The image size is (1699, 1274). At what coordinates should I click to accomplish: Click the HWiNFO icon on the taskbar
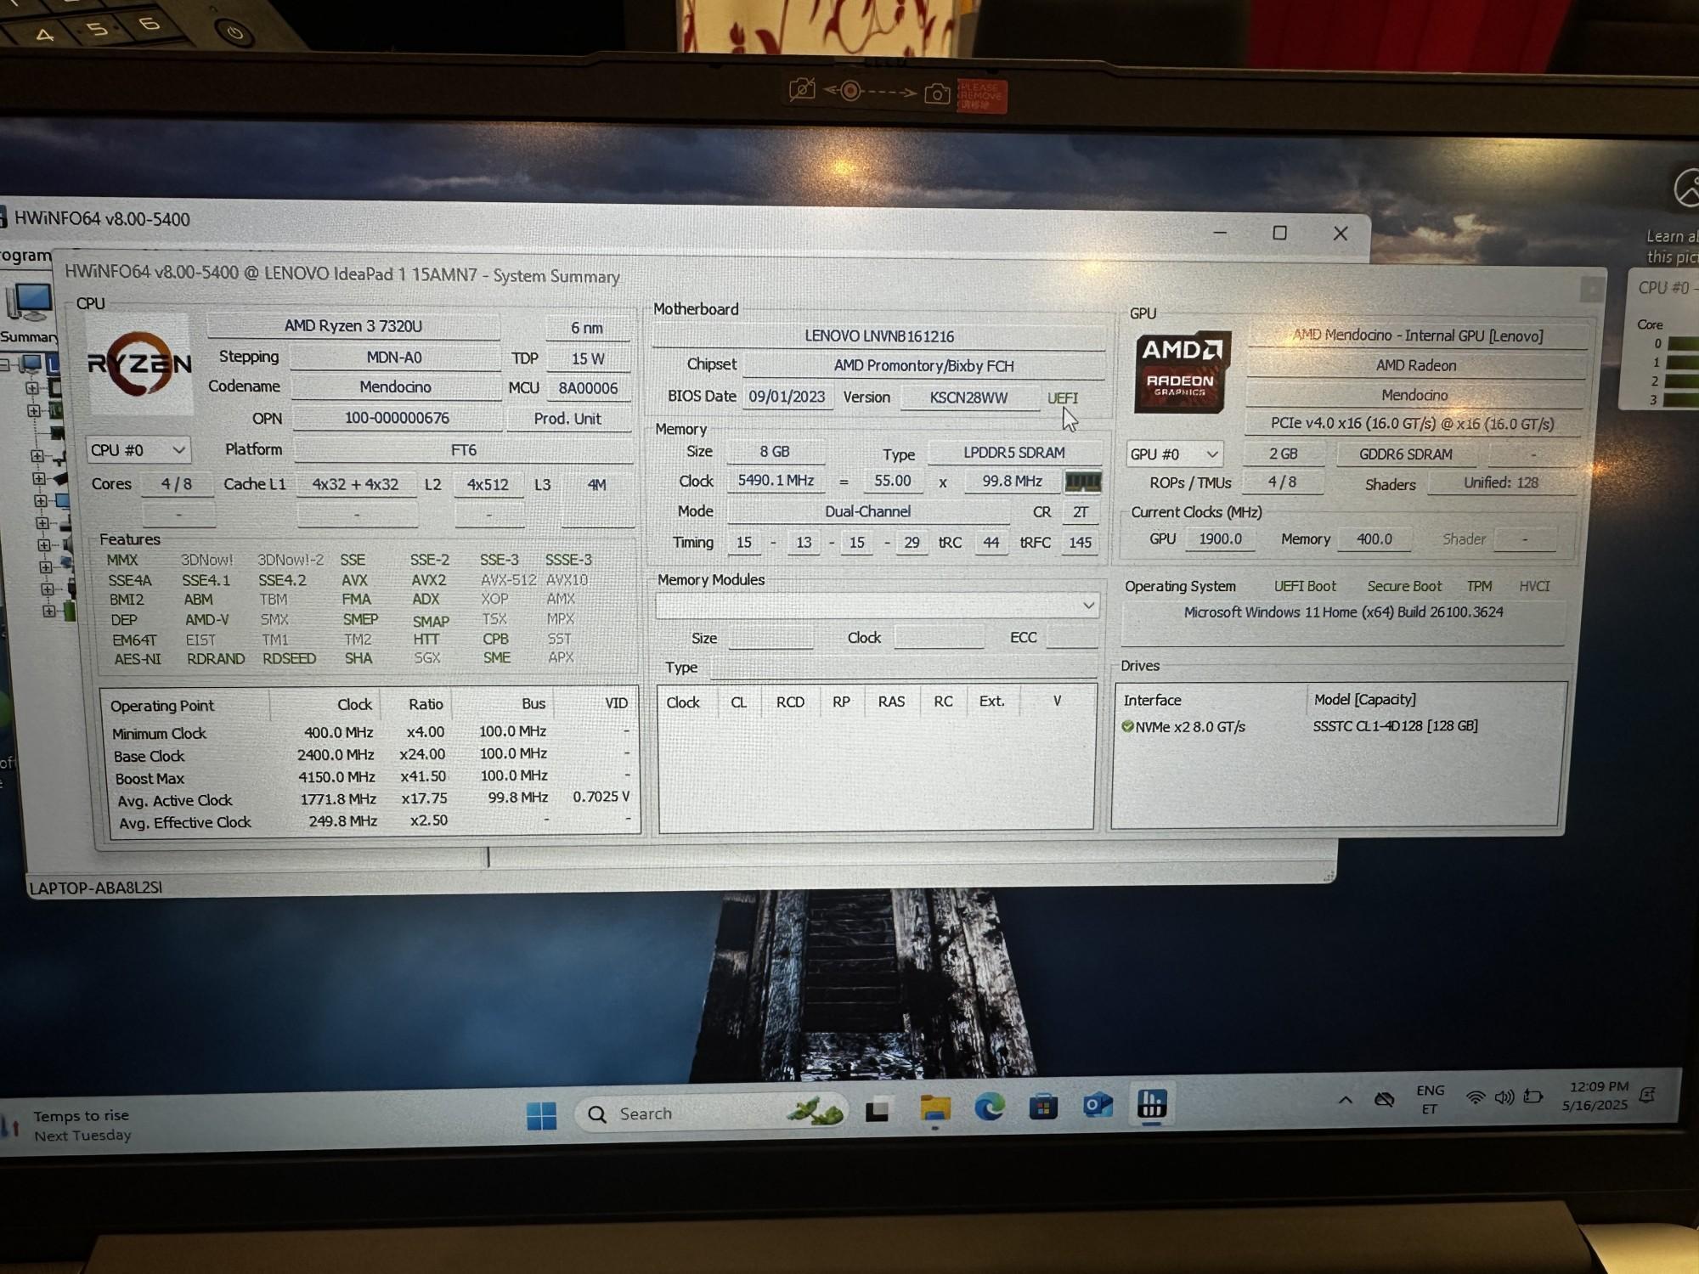[x=1152, y=1104]
